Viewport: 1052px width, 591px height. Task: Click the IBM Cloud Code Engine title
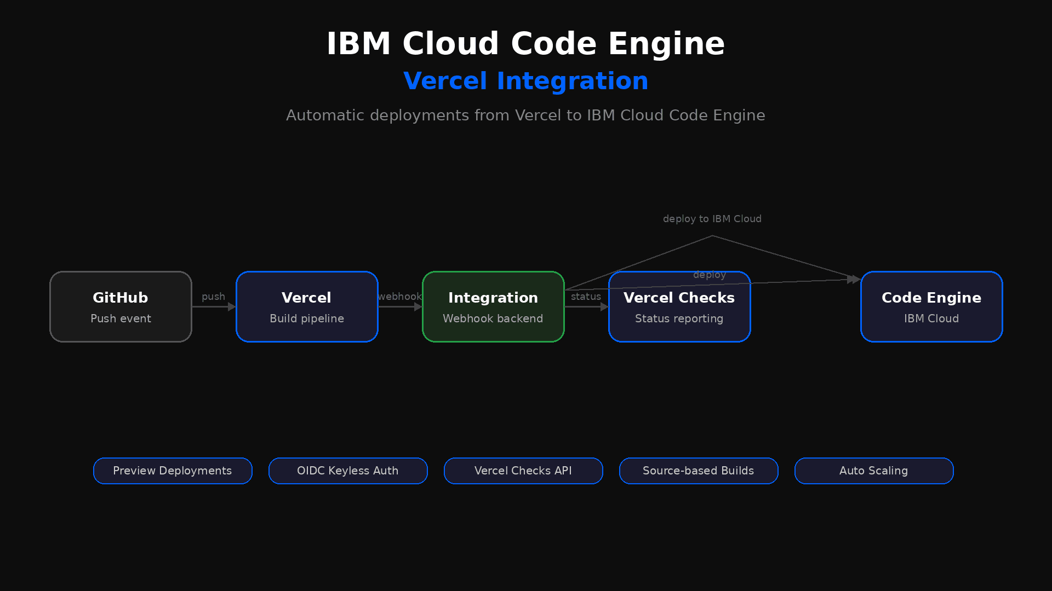coord(525,44)
